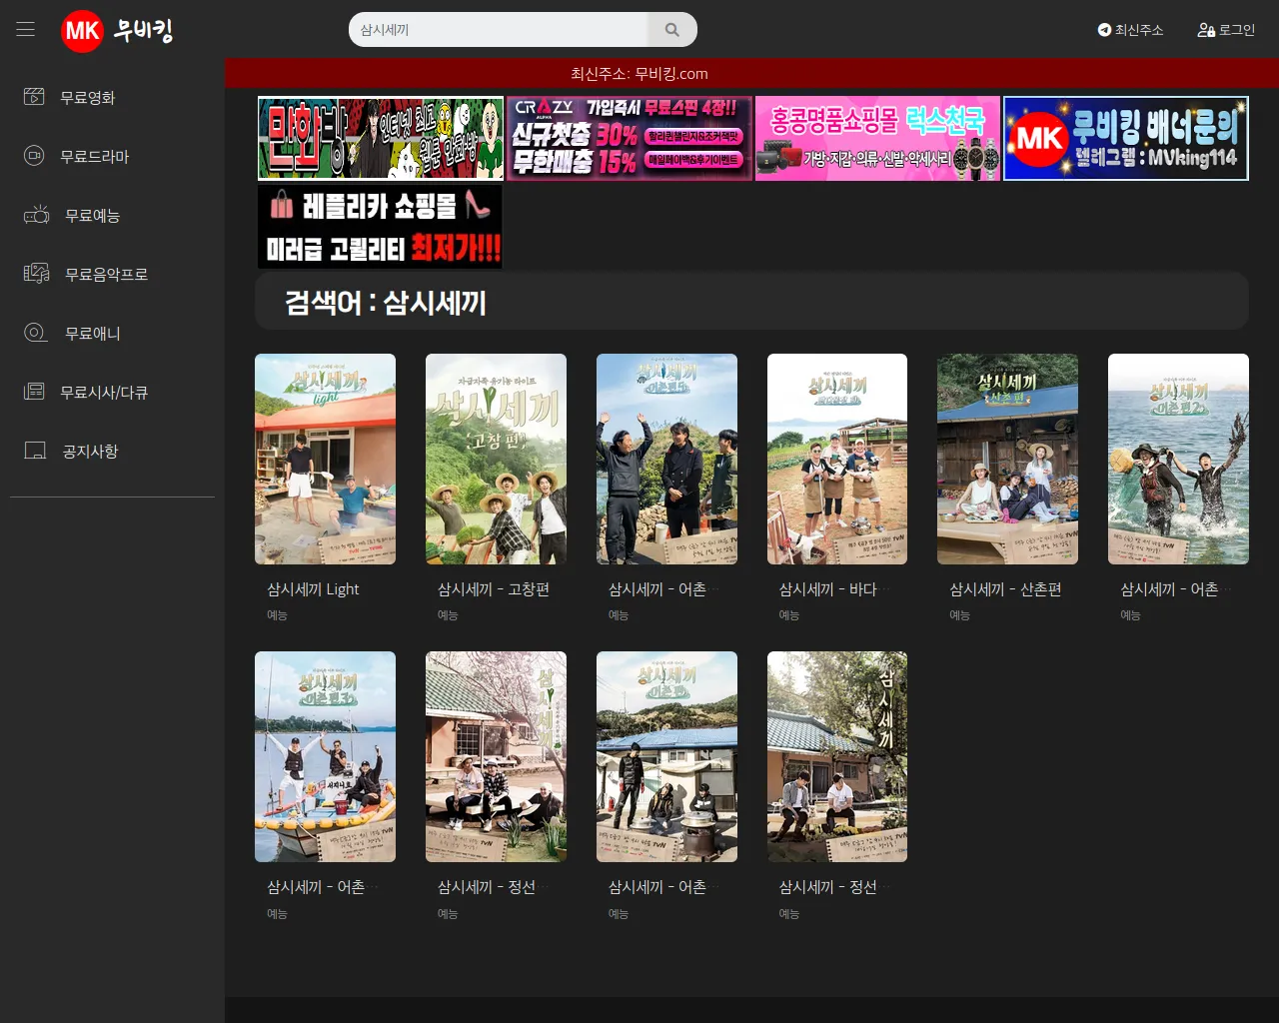
Task: Click the MK 무비킹 logo
Action: [x=117, y=31]
